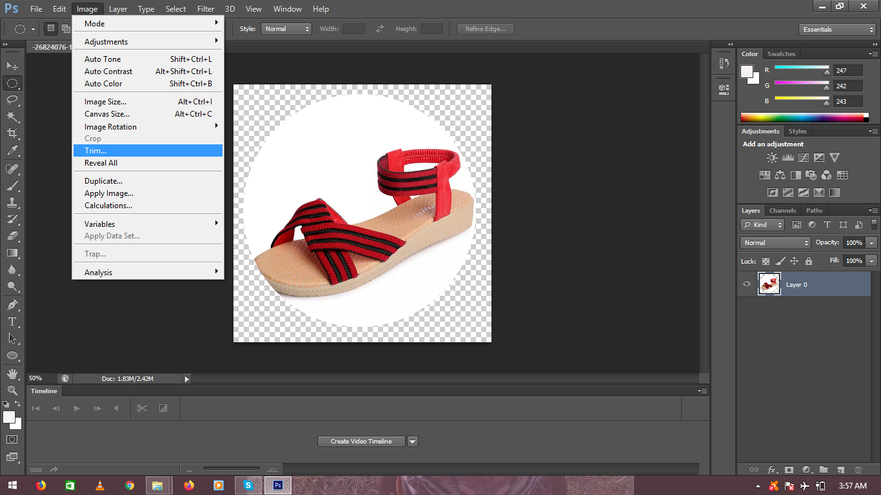881x495 pixels.
Task: Select the Lasso tool
Action: pyautogui.click(x=12, y=100)
